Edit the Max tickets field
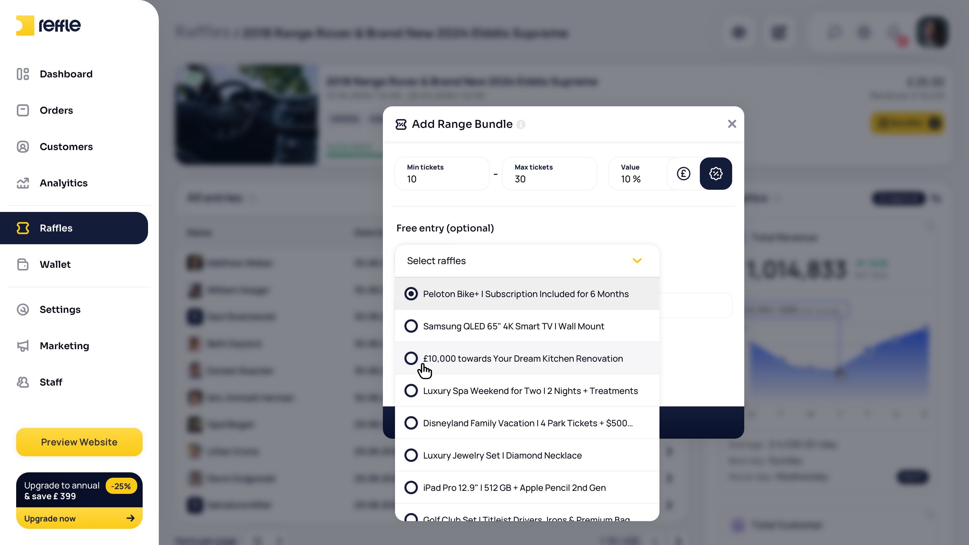969x545 pixels. coord(549,173)
